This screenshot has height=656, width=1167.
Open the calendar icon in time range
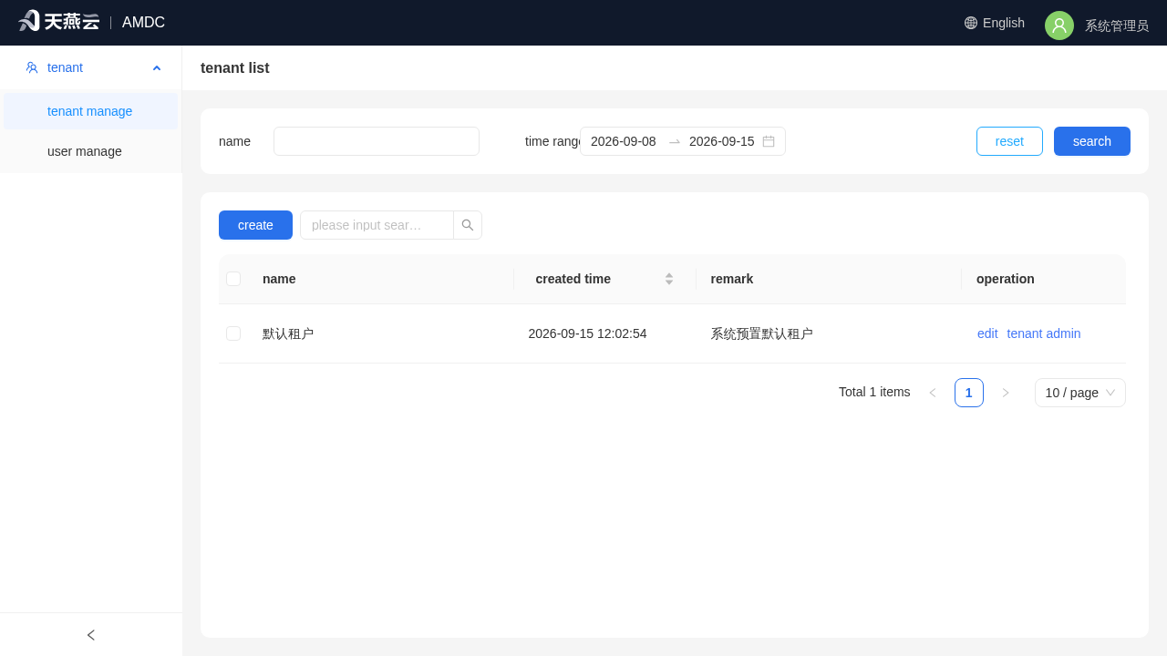click(x=769, y=141)
